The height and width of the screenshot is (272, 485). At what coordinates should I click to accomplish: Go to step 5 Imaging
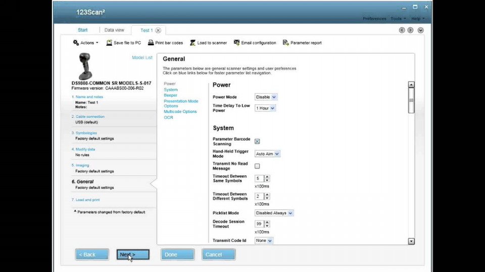[x=80, y=165]
